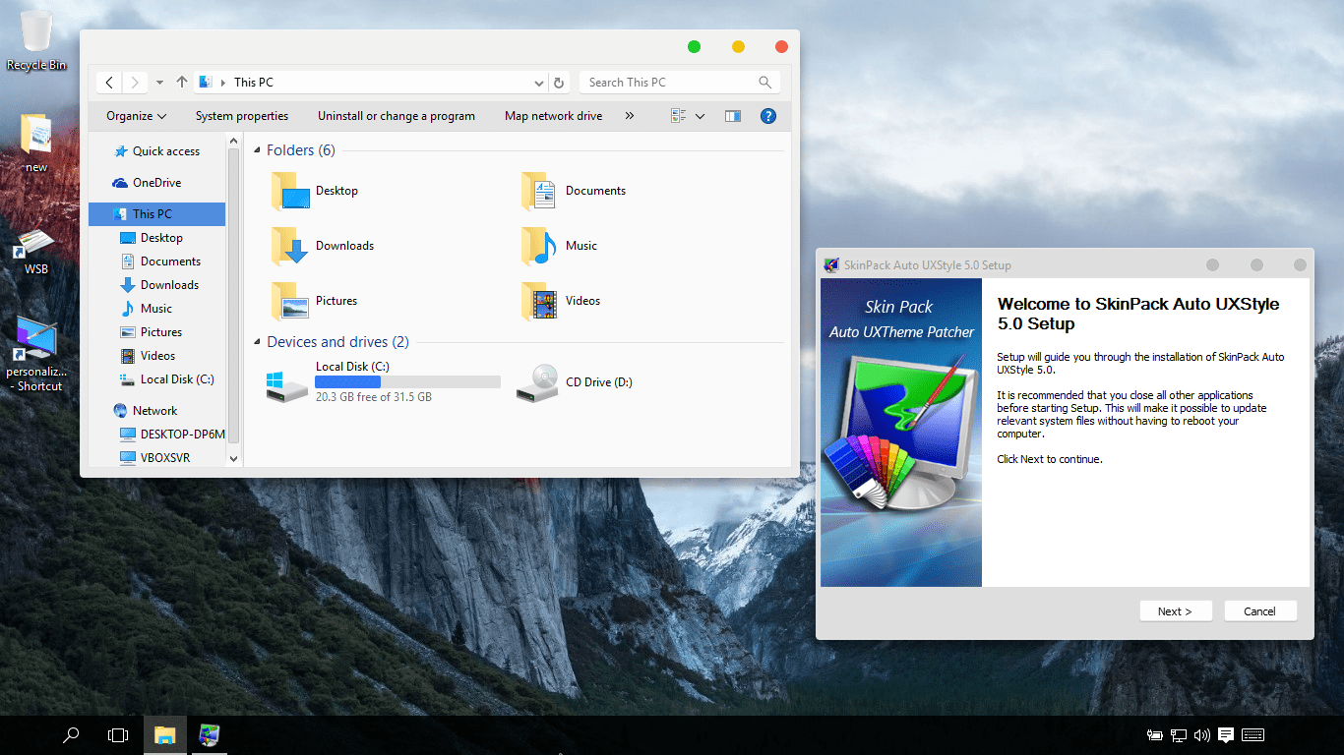Show more toolbar commands chevron
Image resolution: width=1344 pixels, height=755 pixels.
630,116
